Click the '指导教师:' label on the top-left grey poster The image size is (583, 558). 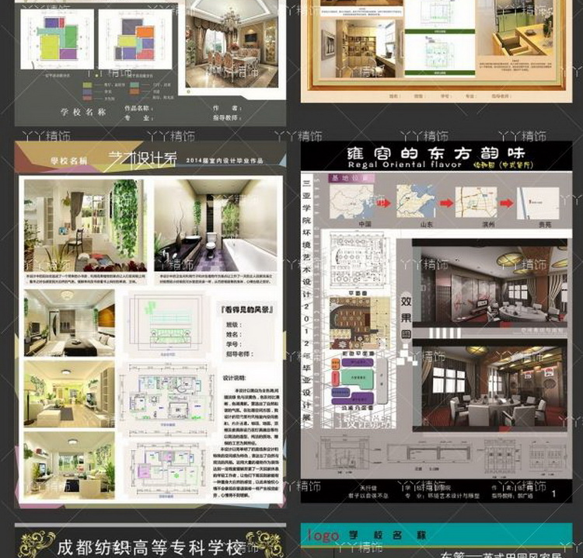[x=228, y=117]
